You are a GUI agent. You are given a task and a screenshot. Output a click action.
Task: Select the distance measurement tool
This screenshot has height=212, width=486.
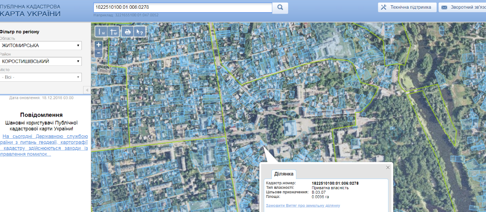pyautogui.click(x=101, y=32)
